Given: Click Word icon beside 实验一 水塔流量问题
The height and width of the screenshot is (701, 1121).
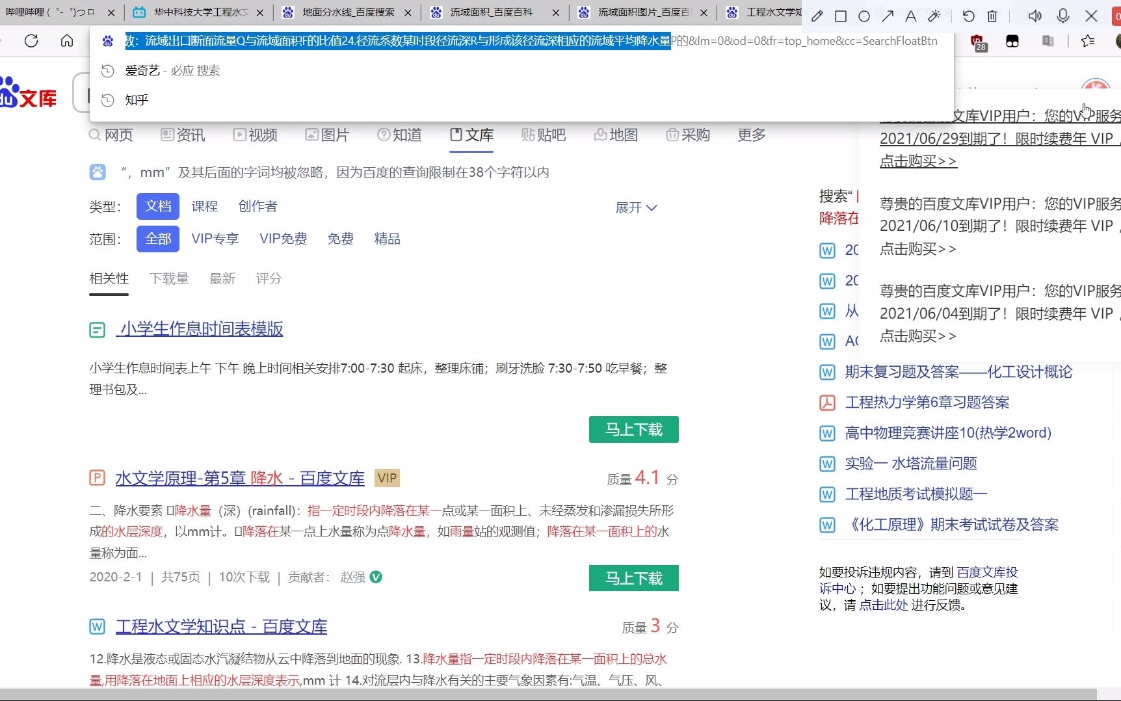Looking at the screenshot, I should click(827, 464).
